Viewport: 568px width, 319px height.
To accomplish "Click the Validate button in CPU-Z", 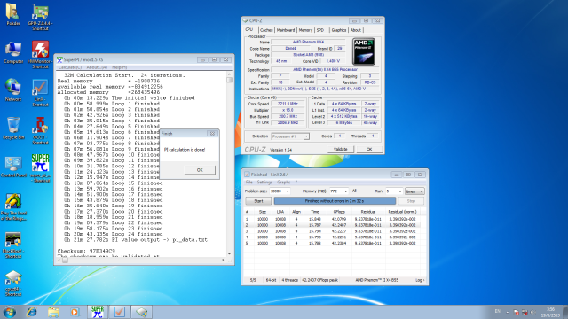I will pyautogui.click(x=341, y=149).
